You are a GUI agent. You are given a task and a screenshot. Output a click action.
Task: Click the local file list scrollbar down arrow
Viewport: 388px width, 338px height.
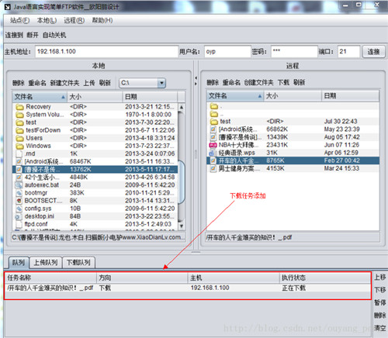pos(182,226)
